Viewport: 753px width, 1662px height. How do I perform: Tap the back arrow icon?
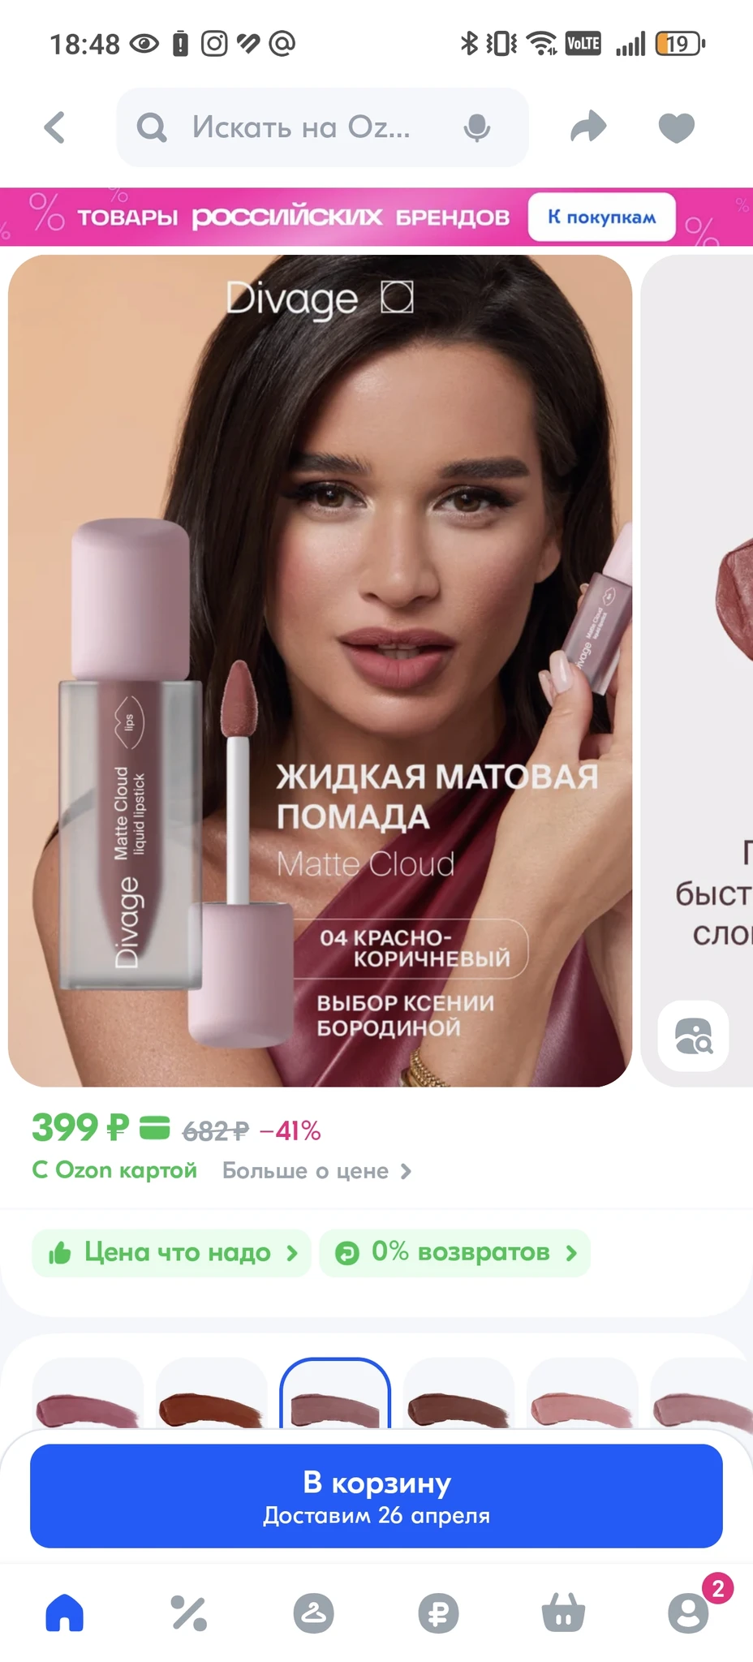tap(54, 127)
